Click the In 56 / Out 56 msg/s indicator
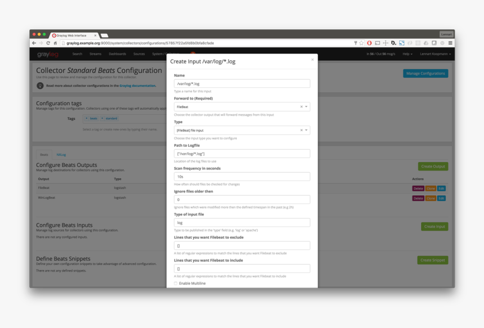 click(x=380, y=54)
